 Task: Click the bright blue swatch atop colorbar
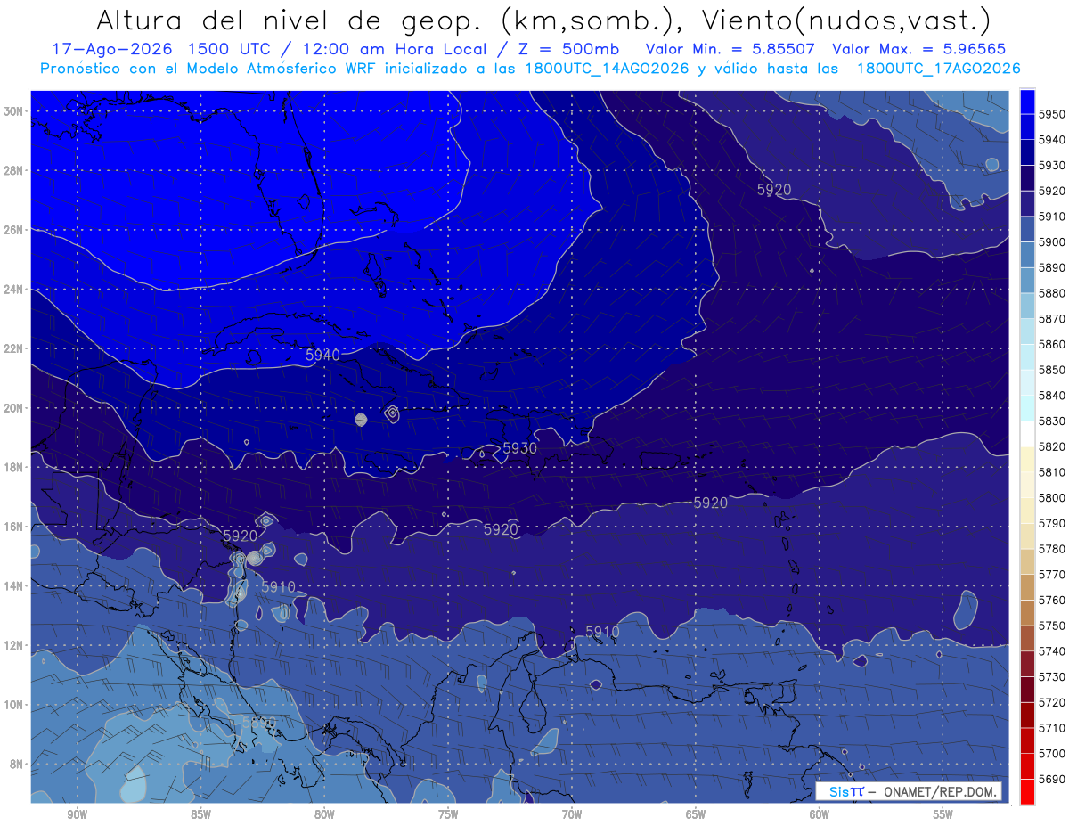click(1027, 102)
